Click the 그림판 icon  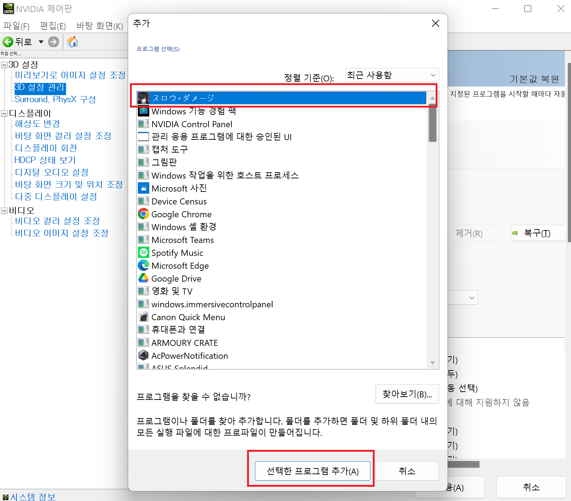click(x=144, y=162)
